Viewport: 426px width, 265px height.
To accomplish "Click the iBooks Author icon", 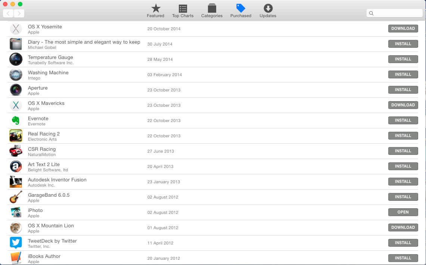I will pyautogui.click(x=16, y=258).
